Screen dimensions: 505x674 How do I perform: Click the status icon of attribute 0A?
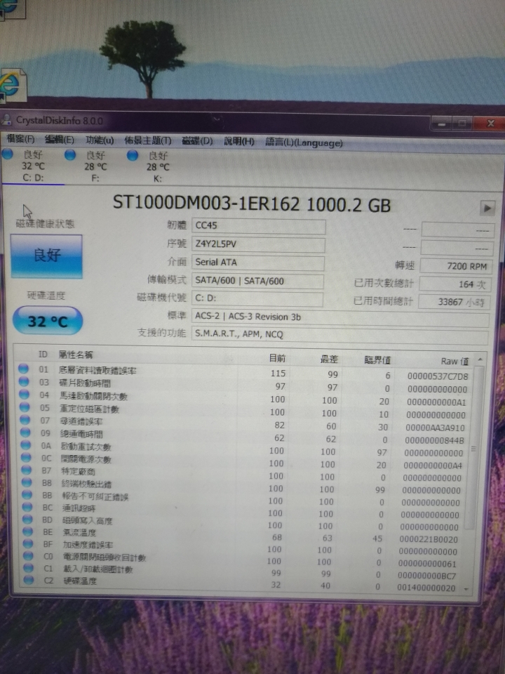(26, 445)
